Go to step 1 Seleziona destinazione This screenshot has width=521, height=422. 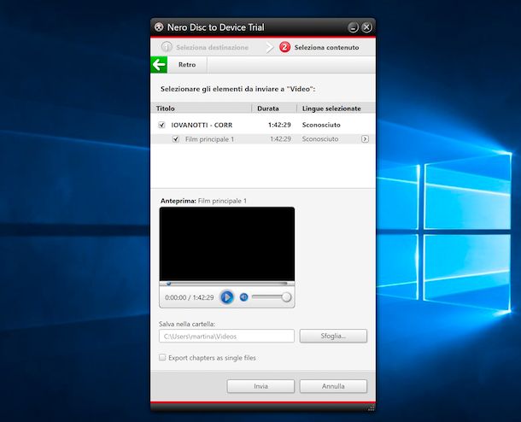[x=205, y=47]
